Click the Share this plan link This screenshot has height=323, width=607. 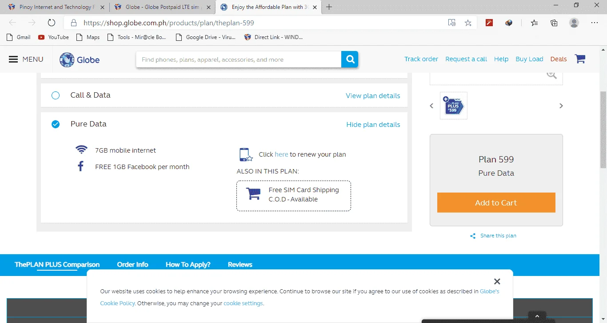tap(498, 236)
